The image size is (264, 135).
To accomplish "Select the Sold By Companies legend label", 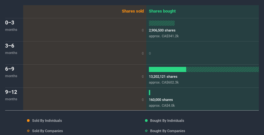I will tap(48, 131).
